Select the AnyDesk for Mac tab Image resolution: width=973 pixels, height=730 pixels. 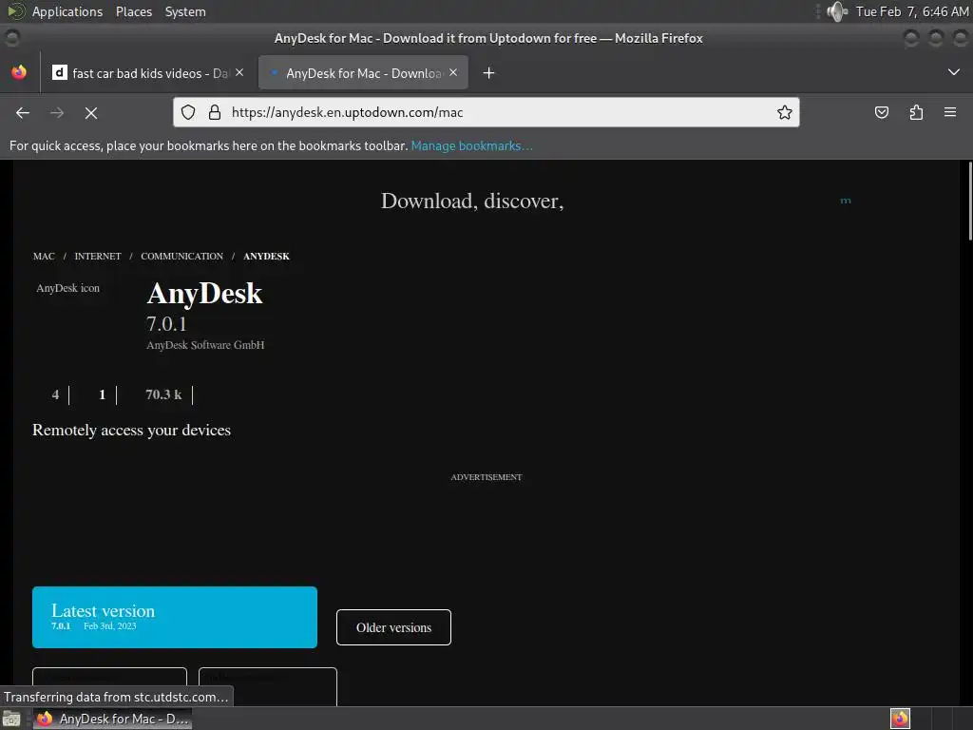click(363, 73)
